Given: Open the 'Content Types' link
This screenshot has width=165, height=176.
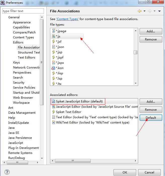Looking at the screenshot, I should coord(67,19).
